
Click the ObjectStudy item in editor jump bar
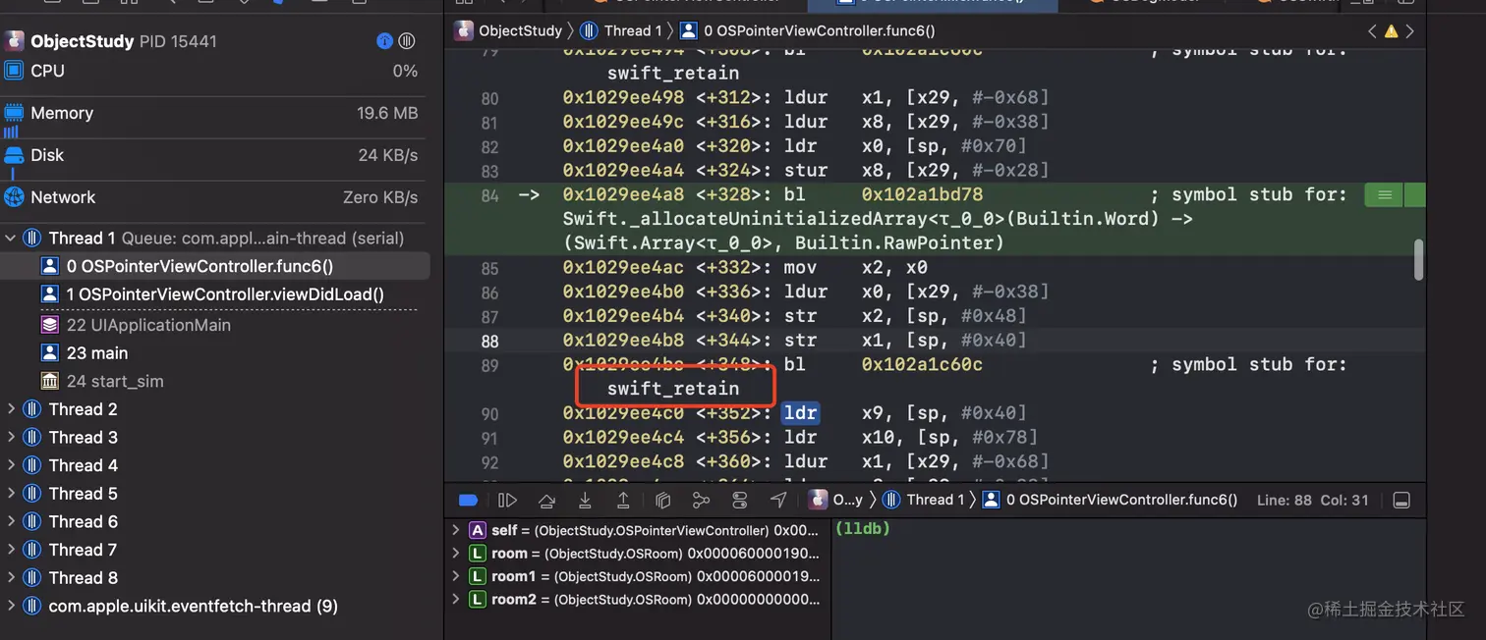click(x=508, y=30)
